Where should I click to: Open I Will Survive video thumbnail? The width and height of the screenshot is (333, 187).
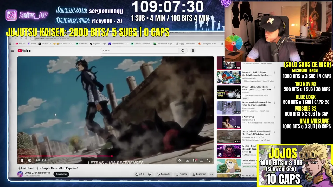pyautogui.click(x=229, y=122)
